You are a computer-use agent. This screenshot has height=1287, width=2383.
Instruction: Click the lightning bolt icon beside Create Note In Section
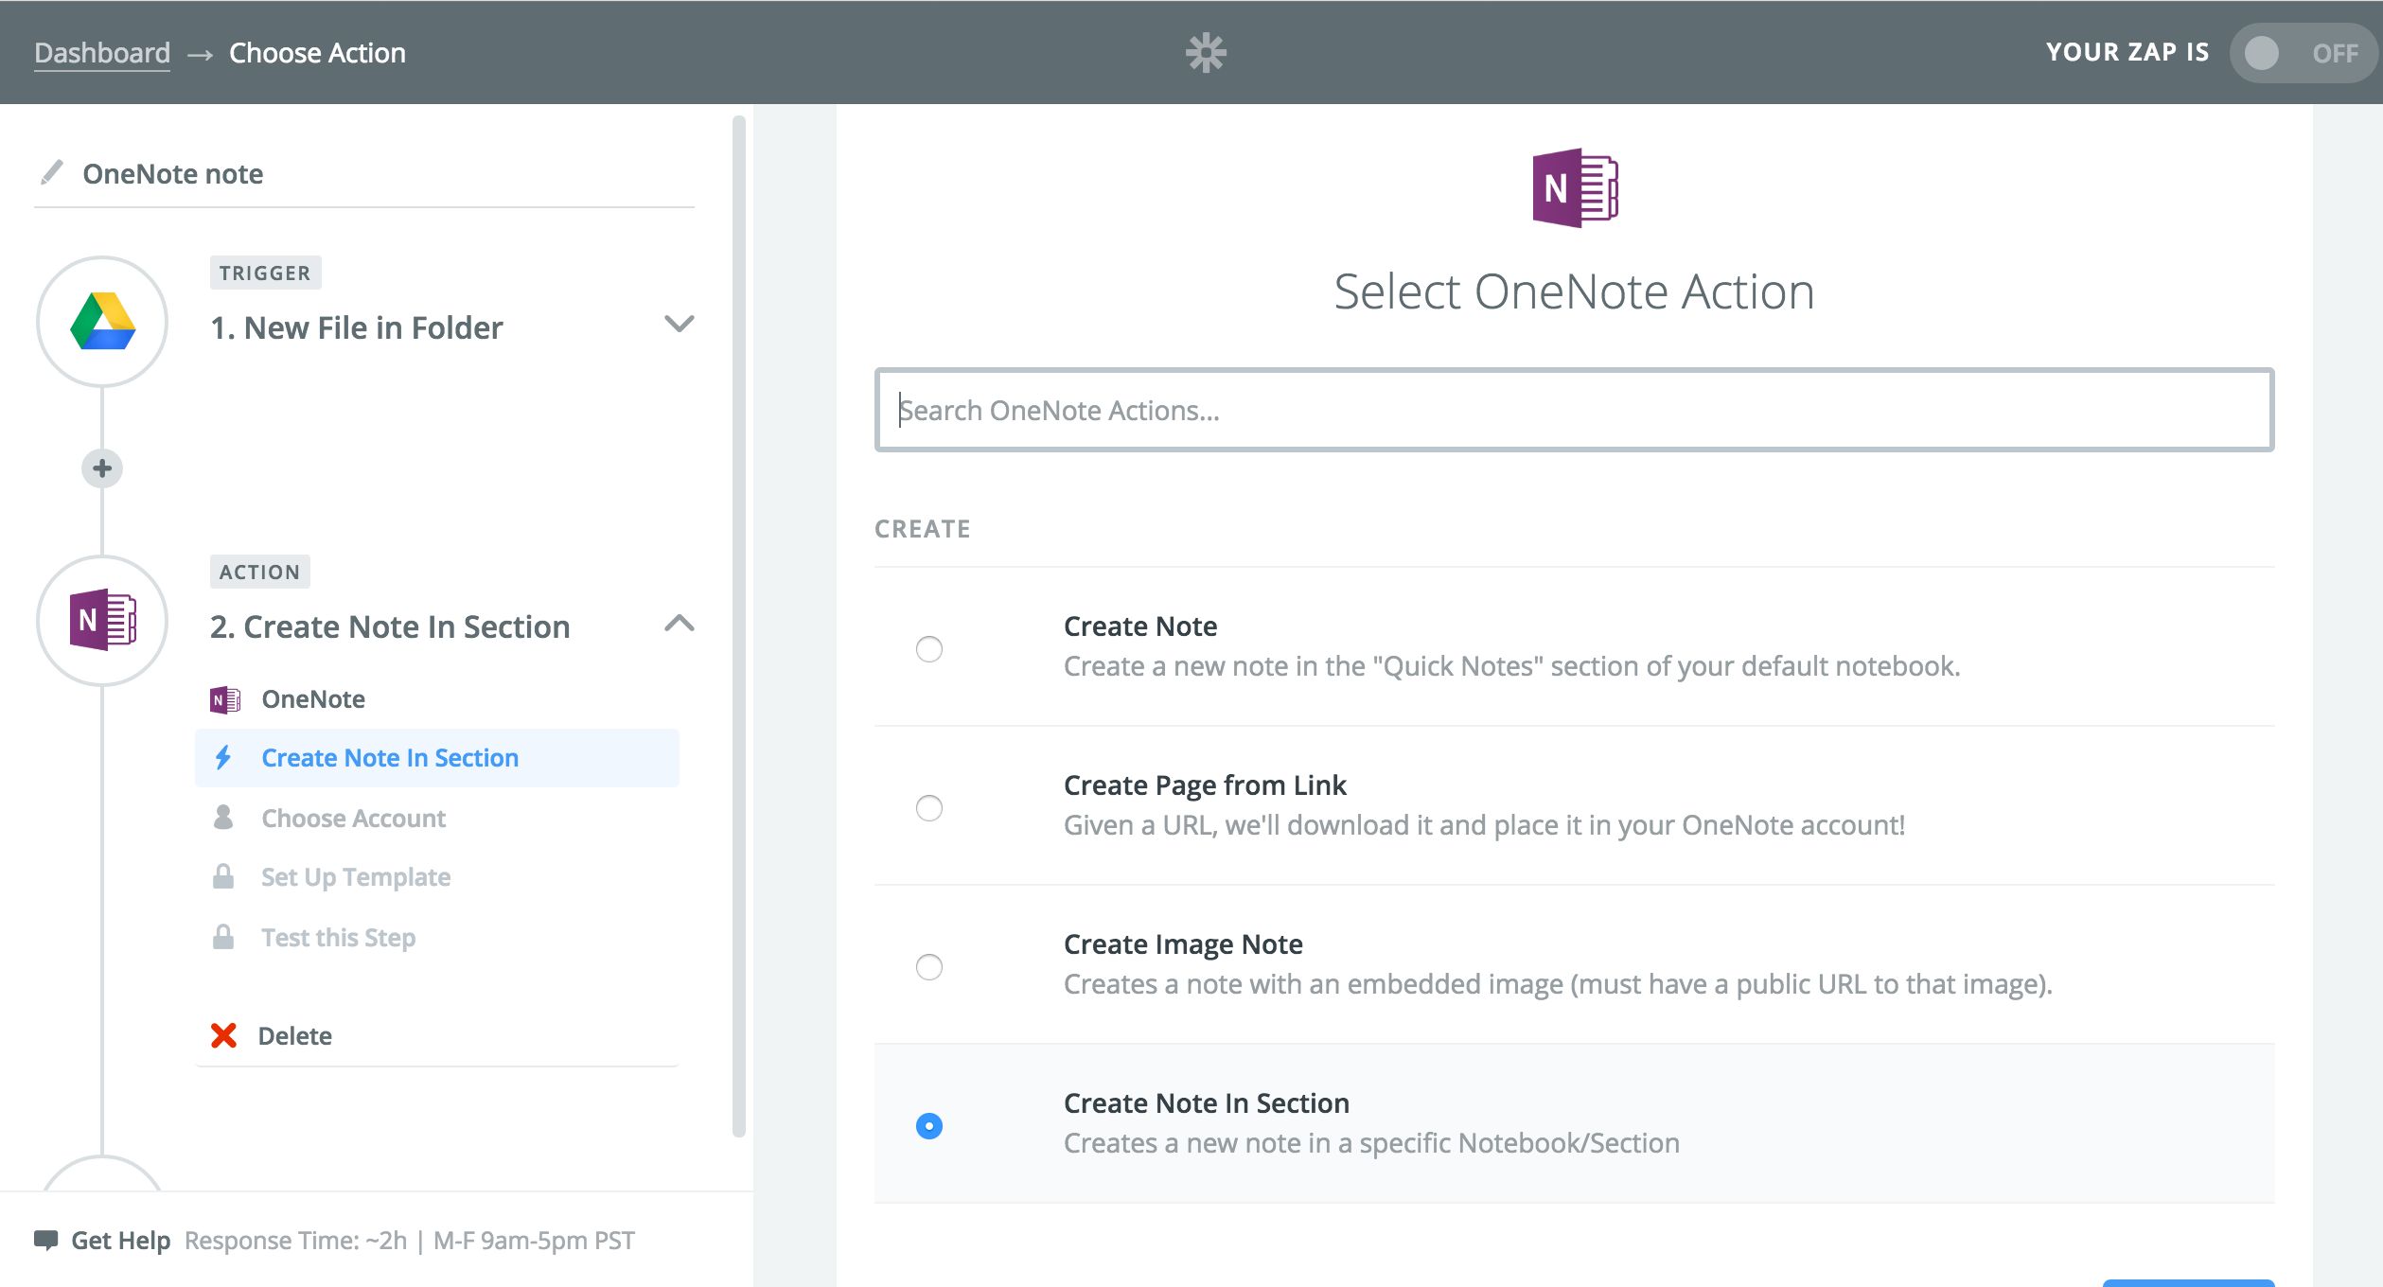tap(223, 757)
